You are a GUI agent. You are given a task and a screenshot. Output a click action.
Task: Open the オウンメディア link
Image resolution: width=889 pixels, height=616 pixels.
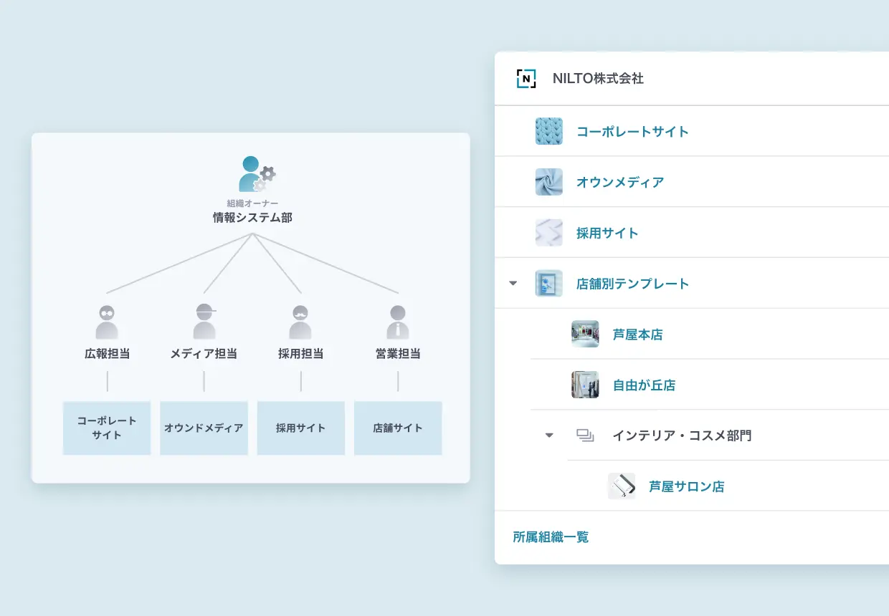620,183
